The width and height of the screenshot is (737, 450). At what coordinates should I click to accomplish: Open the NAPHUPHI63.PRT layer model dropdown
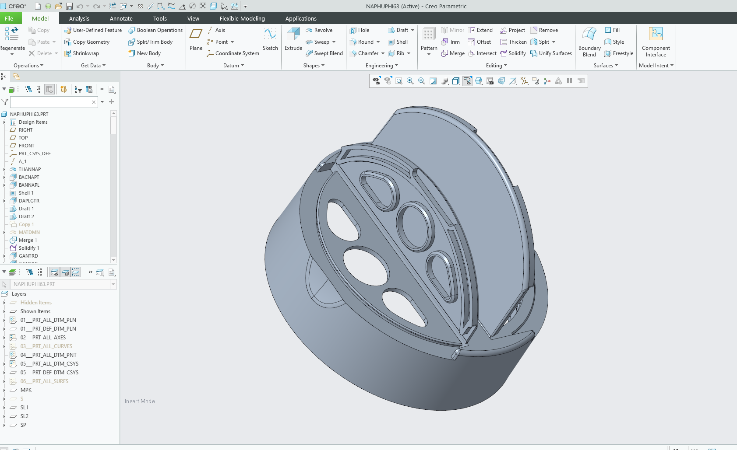coord(113,284)
